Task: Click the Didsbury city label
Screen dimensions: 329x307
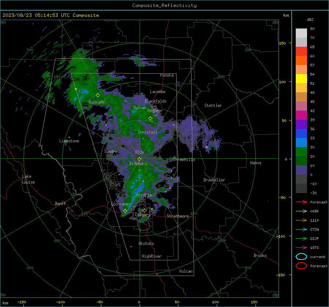Action: [x=138, y=164]
